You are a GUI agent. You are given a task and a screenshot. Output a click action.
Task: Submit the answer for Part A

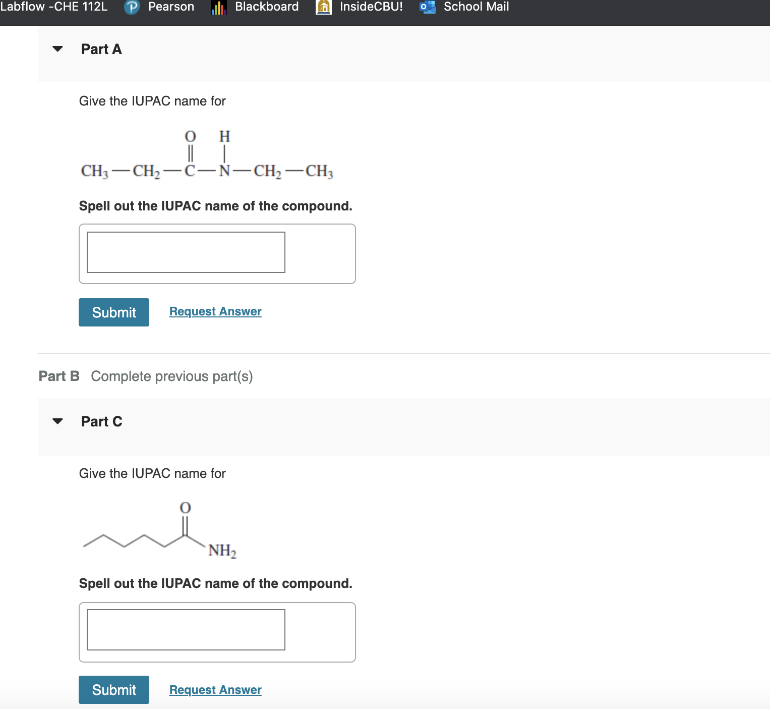pyautogui.click(x=113, y=312)
